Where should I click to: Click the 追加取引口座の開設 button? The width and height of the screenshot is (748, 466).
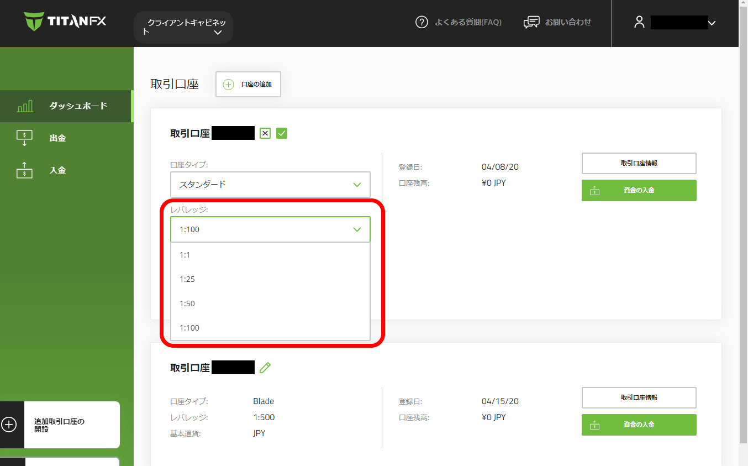60,425
